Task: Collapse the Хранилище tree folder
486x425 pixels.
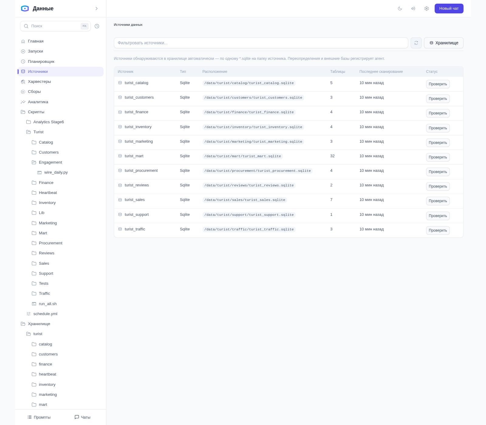Action: coord(60,324)
